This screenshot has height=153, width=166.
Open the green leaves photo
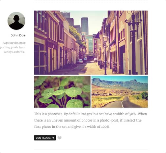click(62, 92)
